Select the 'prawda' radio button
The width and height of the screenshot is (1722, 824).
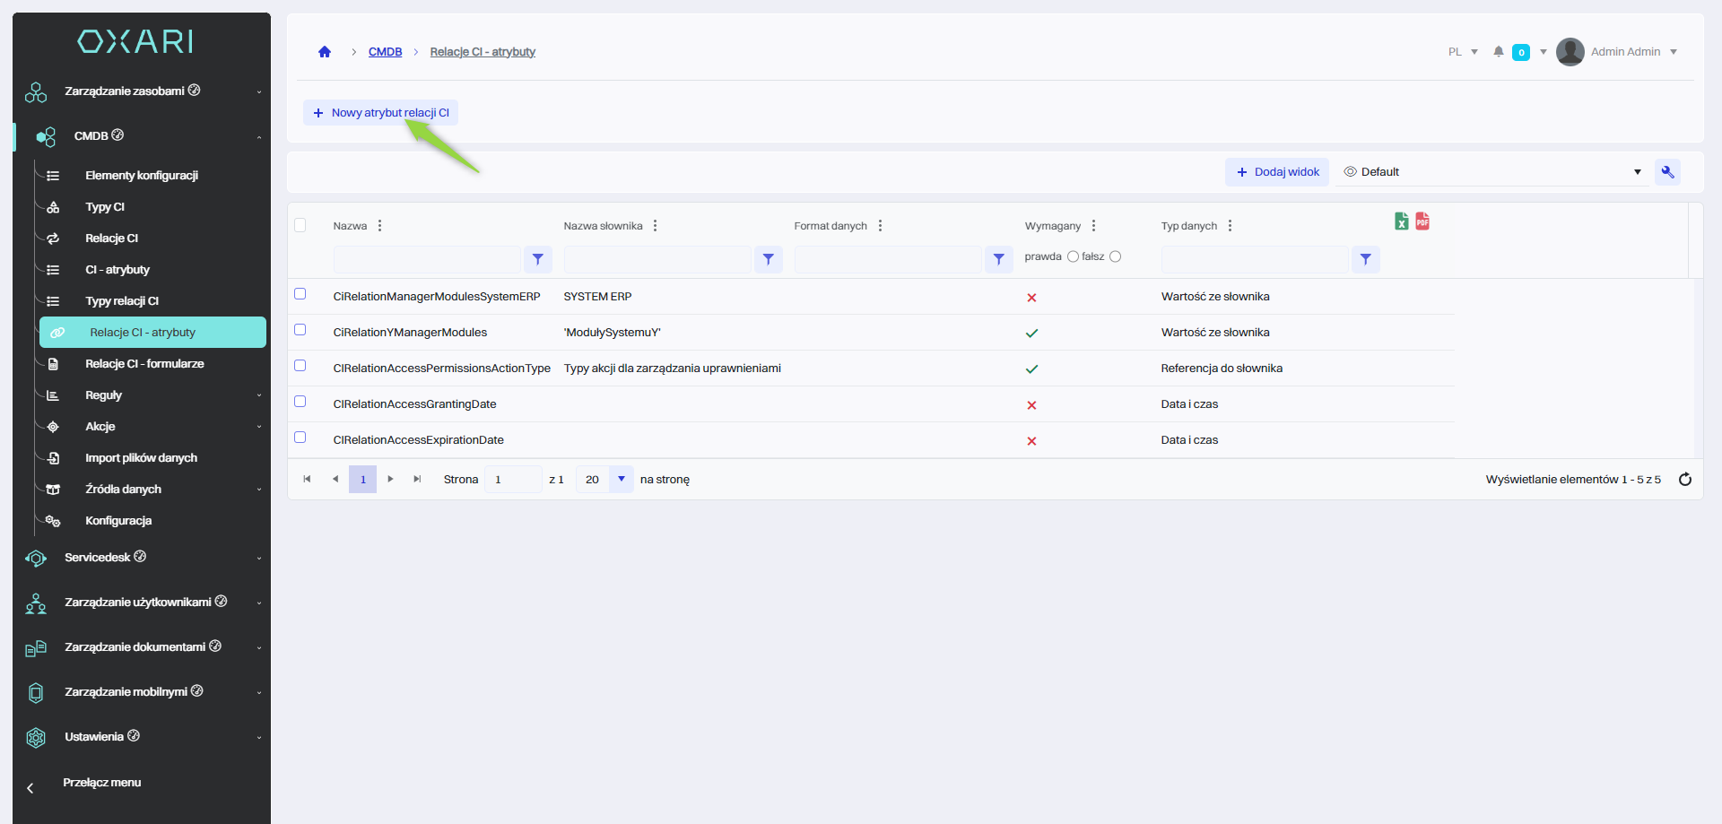click(x=1073, y=256)
